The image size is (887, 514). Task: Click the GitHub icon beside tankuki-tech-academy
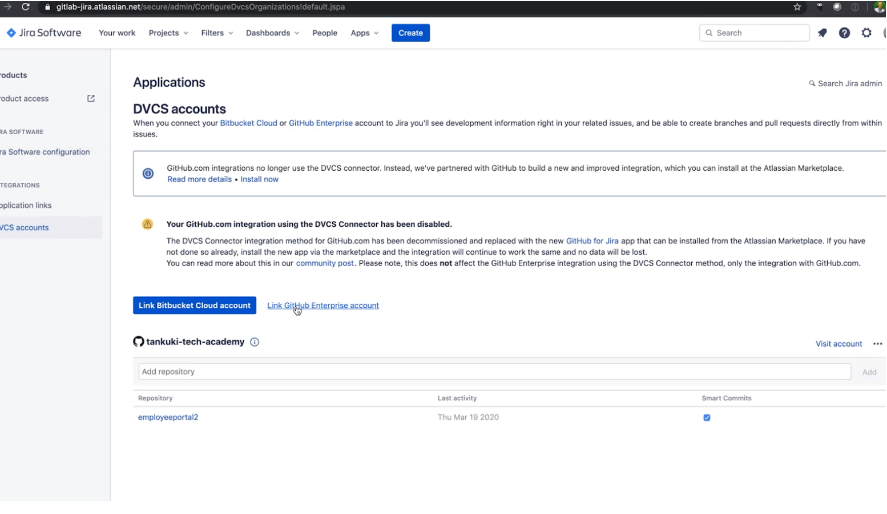coord(138,342)
